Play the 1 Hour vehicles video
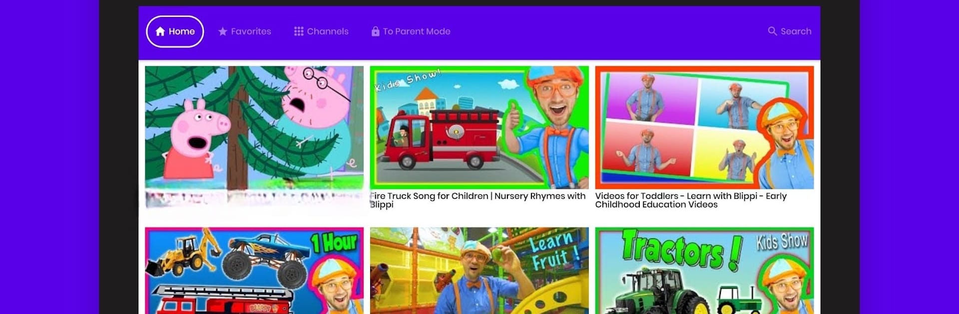 point(254,271)
